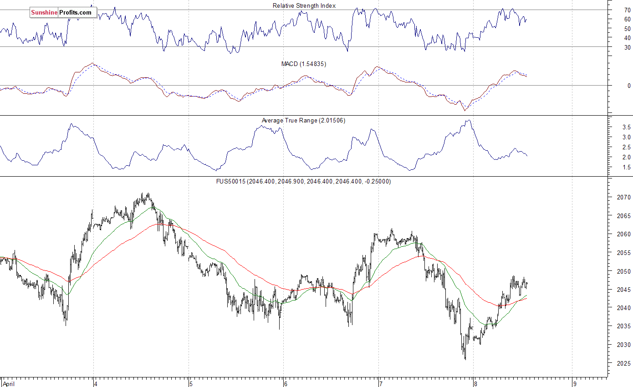The image size is (633, 387).
Task: Click the FUS50015 price chart title
Action: point(303,181)
